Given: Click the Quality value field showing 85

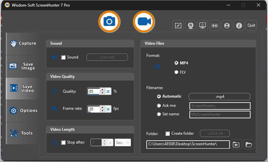Looking at the screenshot, I should tap(93, 91).
